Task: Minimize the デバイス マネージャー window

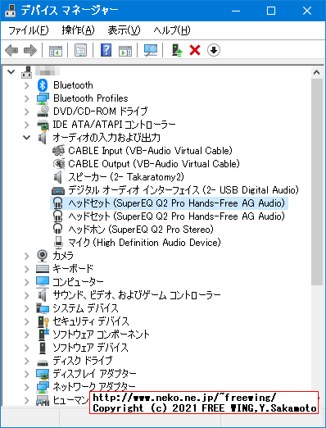Action: click(x=236, y=11)
